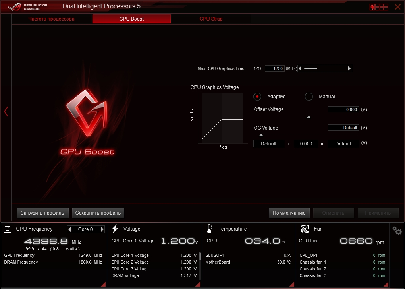Image resolution: width=405 pixels, height=289 pixels.
Task: Click the GPU Boost emblem graphic
Action: [87, 113]
